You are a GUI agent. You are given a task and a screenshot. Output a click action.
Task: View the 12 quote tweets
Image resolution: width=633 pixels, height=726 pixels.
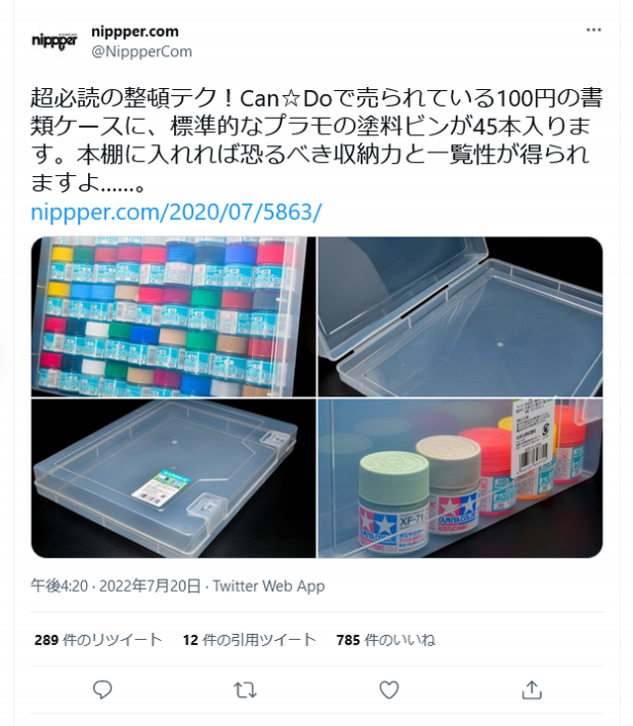(x=249, y=640)
